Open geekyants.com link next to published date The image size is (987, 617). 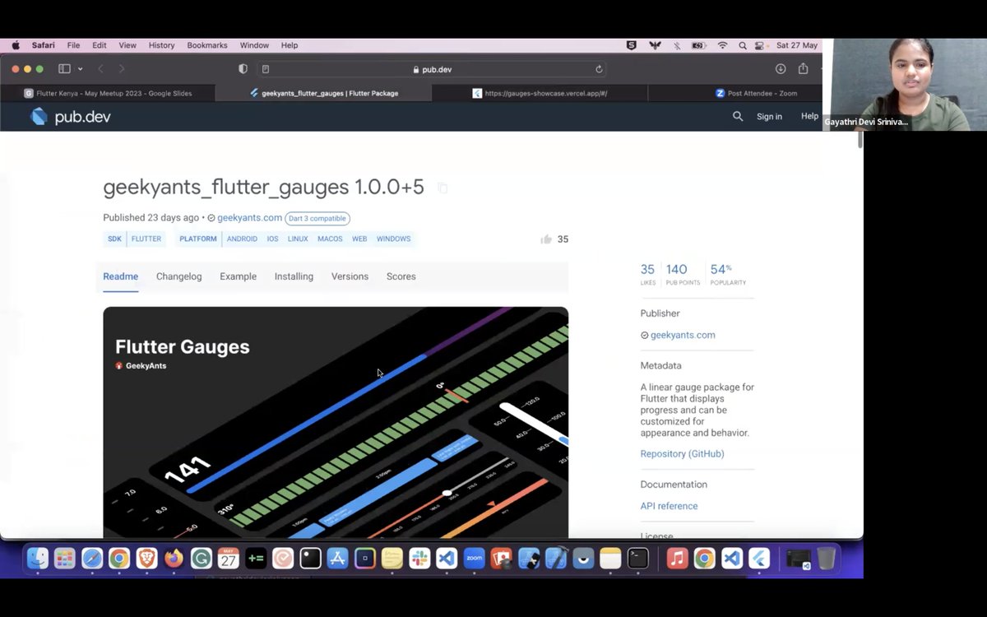point(249,218)
